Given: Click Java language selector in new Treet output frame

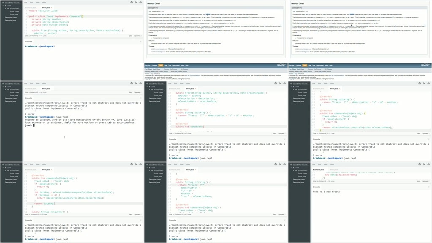Looking at the screenshot, I should (x=418, y=181).
